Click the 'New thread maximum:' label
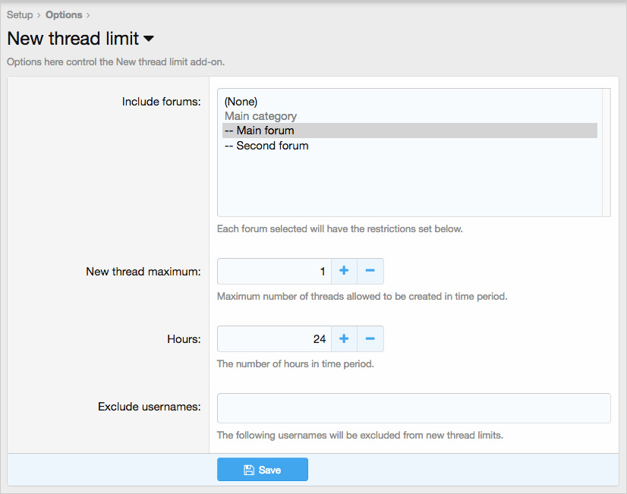 click(143, 271)
